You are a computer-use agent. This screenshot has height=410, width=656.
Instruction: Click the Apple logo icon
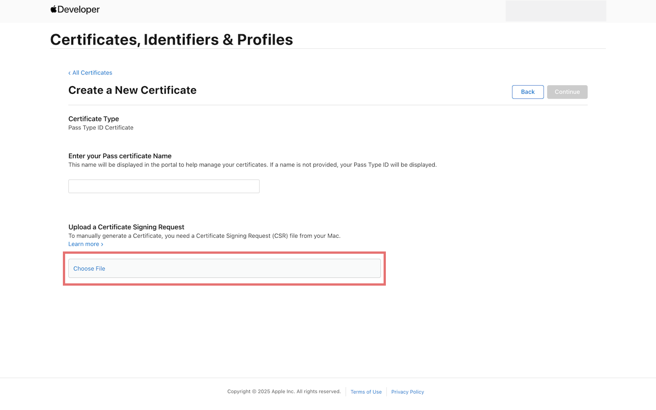coord(54,9)
